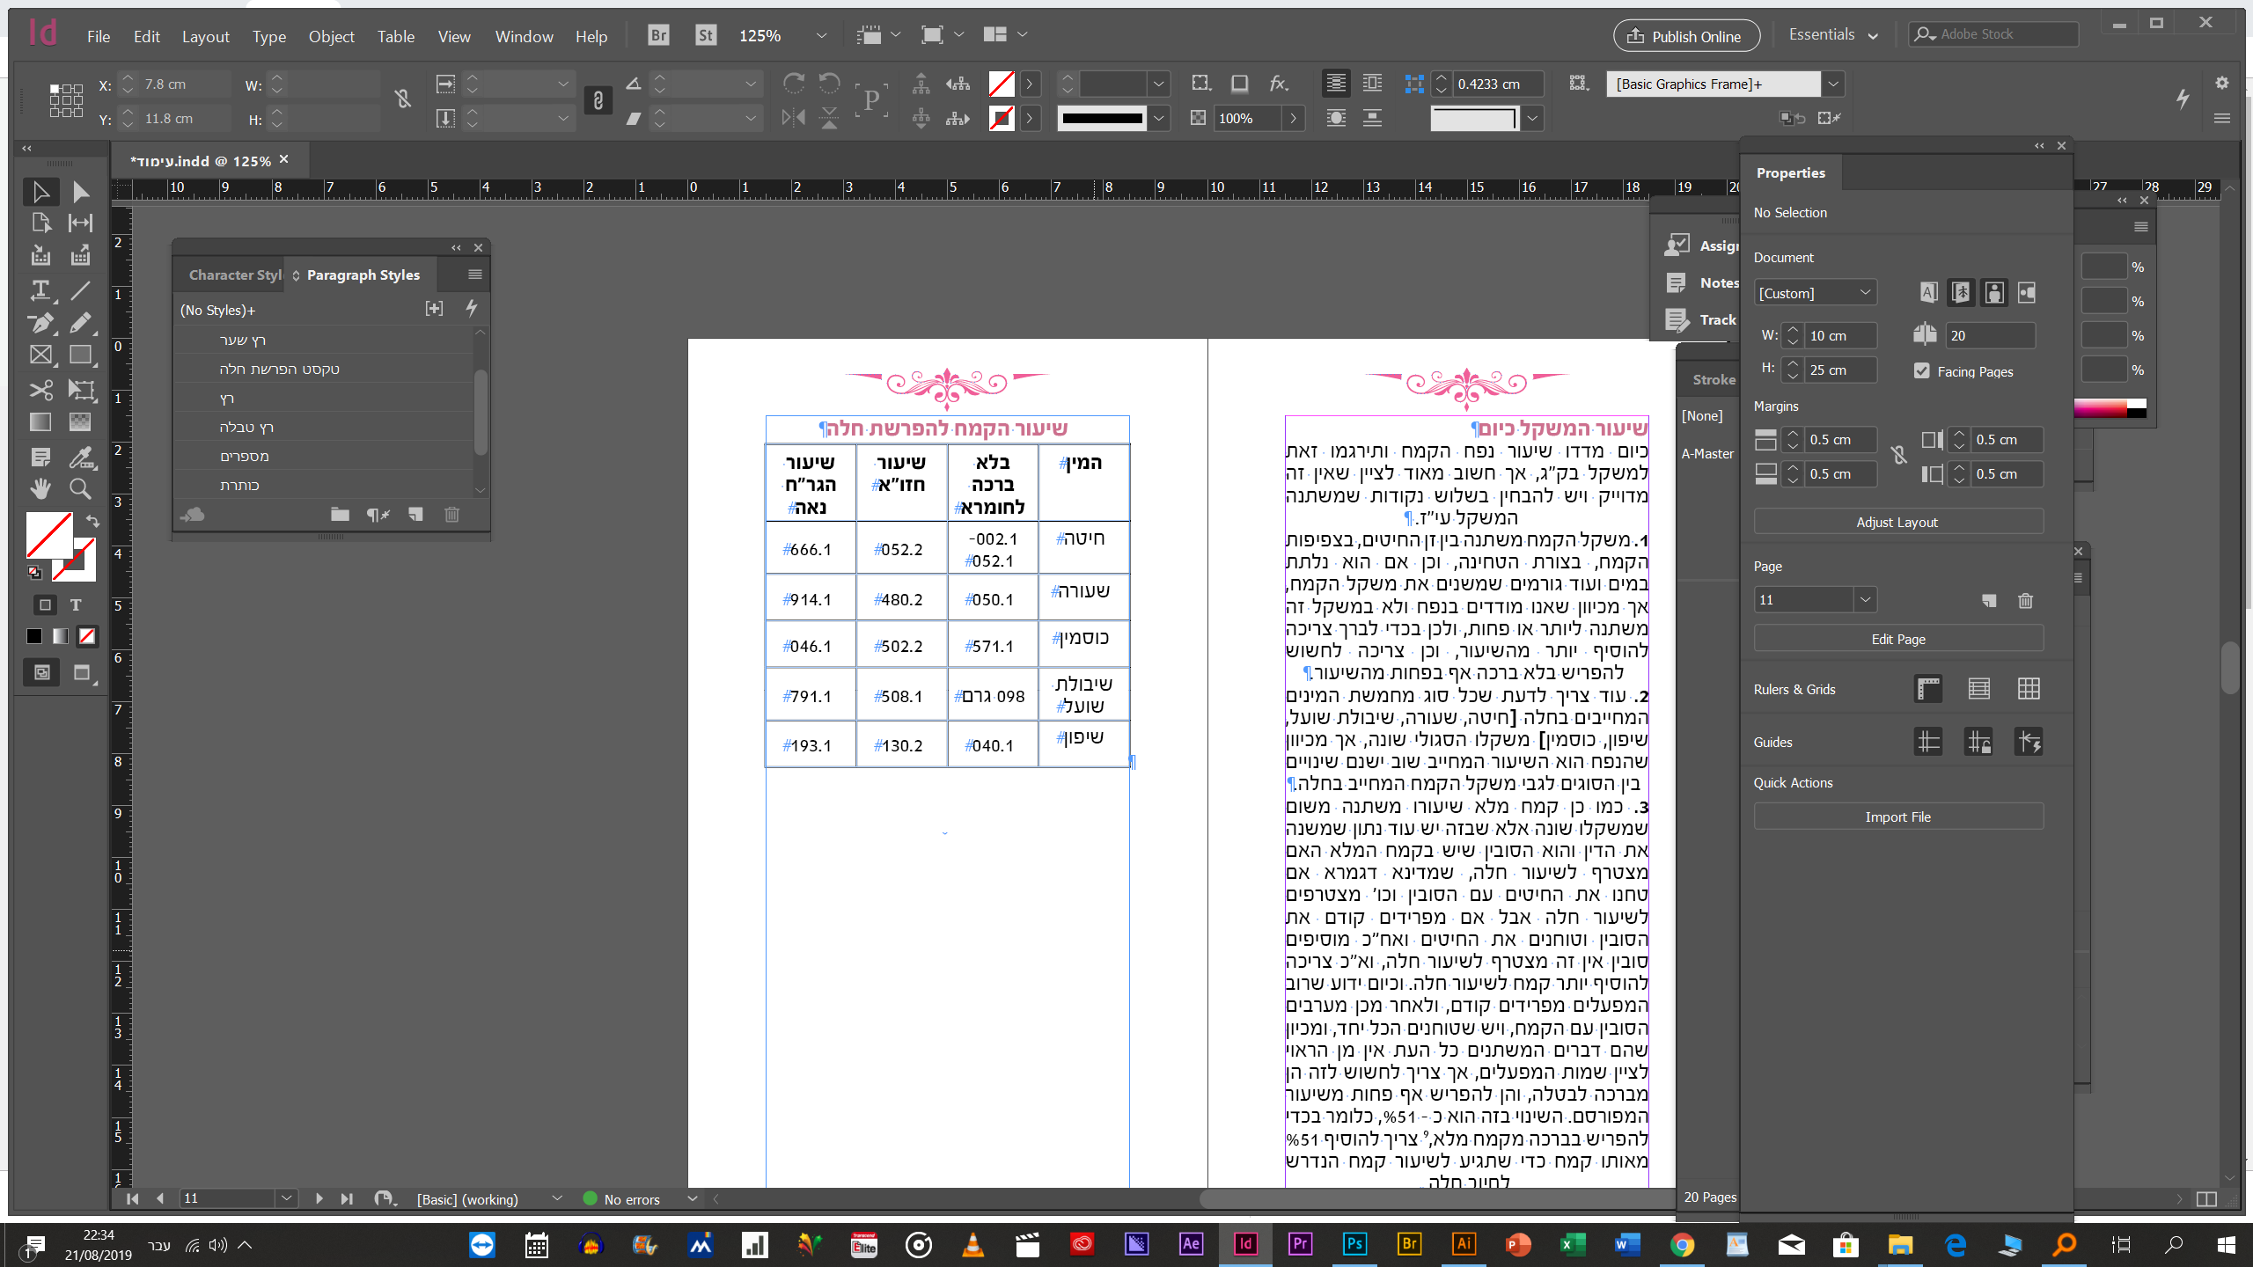The height and width of the screenshot is (1267, 2253).
Task: Expand the page number 11 dropdown
Action: (x=1864, y=600)
